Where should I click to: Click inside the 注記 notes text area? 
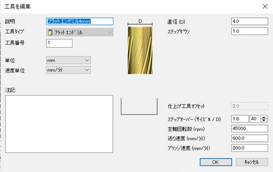tap(59, 124)
